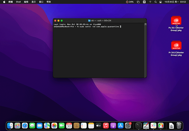This screenshot has width=189, height=131.
Task: Open Control Center in menu bar
Action: (x=161, y=2)
